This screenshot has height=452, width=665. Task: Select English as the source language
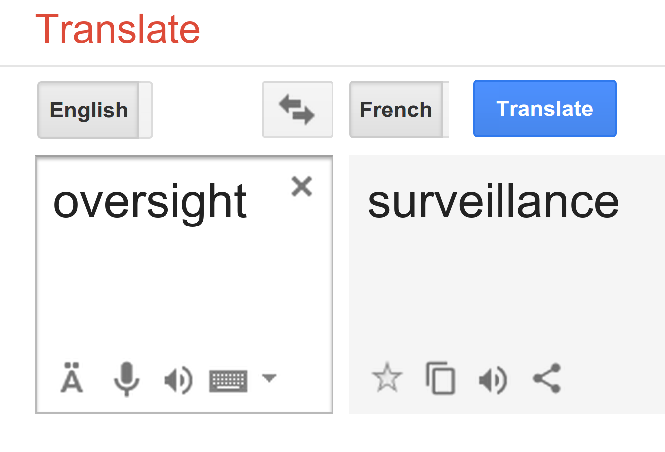point(88,110)
